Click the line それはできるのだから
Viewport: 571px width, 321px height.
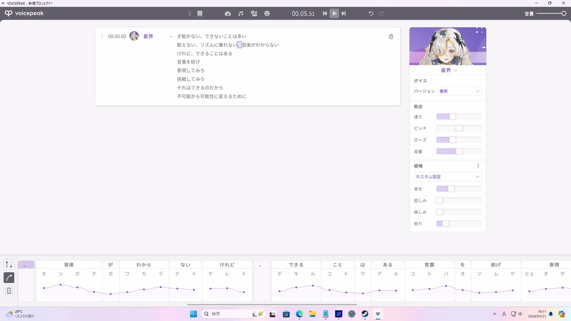point(200,88)
